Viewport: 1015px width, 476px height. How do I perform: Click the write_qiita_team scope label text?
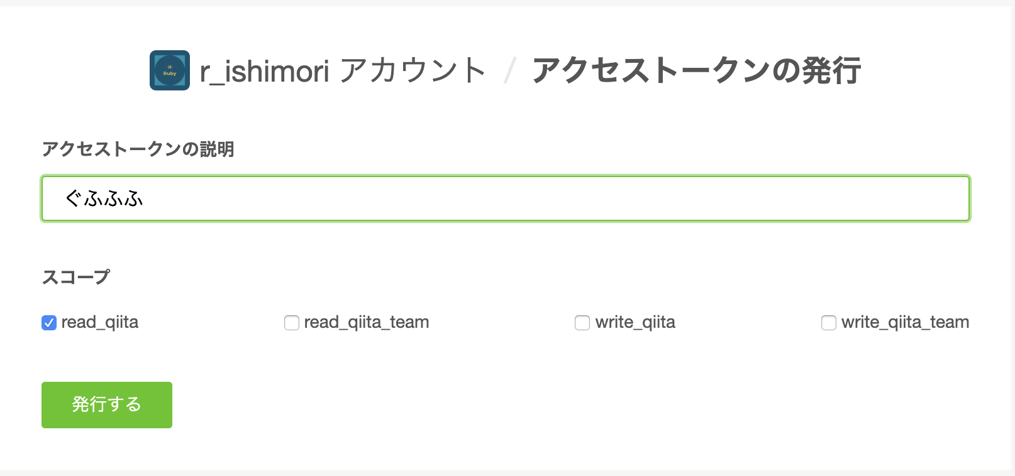coord(905,322)
